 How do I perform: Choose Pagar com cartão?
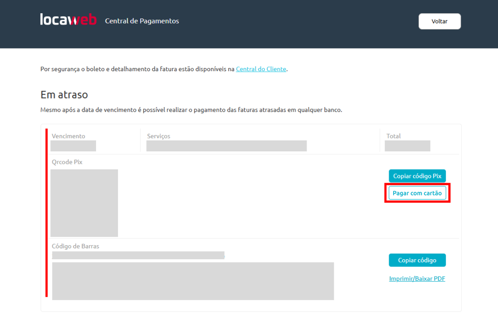(x=417, y=193)
